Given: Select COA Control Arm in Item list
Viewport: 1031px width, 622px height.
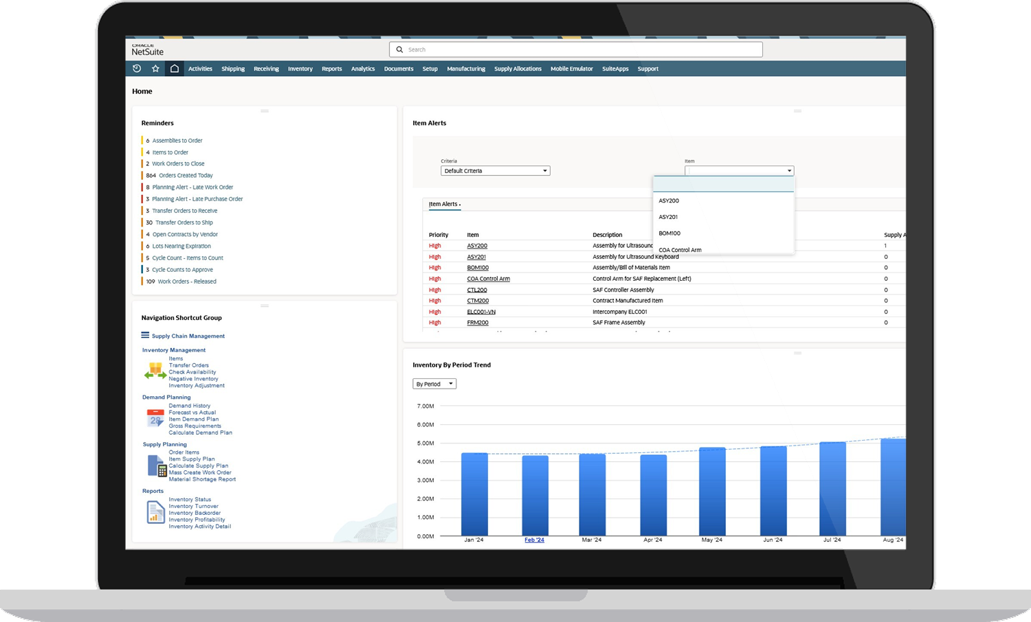Looking at the screenshot, I should click(x=680, y=250).
